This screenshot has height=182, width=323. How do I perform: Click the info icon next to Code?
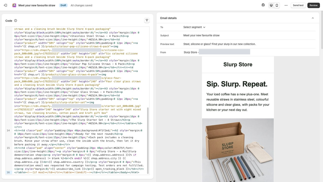pos(15,21)
